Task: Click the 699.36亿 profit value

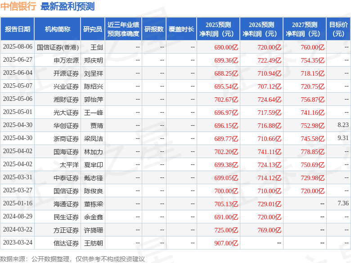Action: coord(226,60)
